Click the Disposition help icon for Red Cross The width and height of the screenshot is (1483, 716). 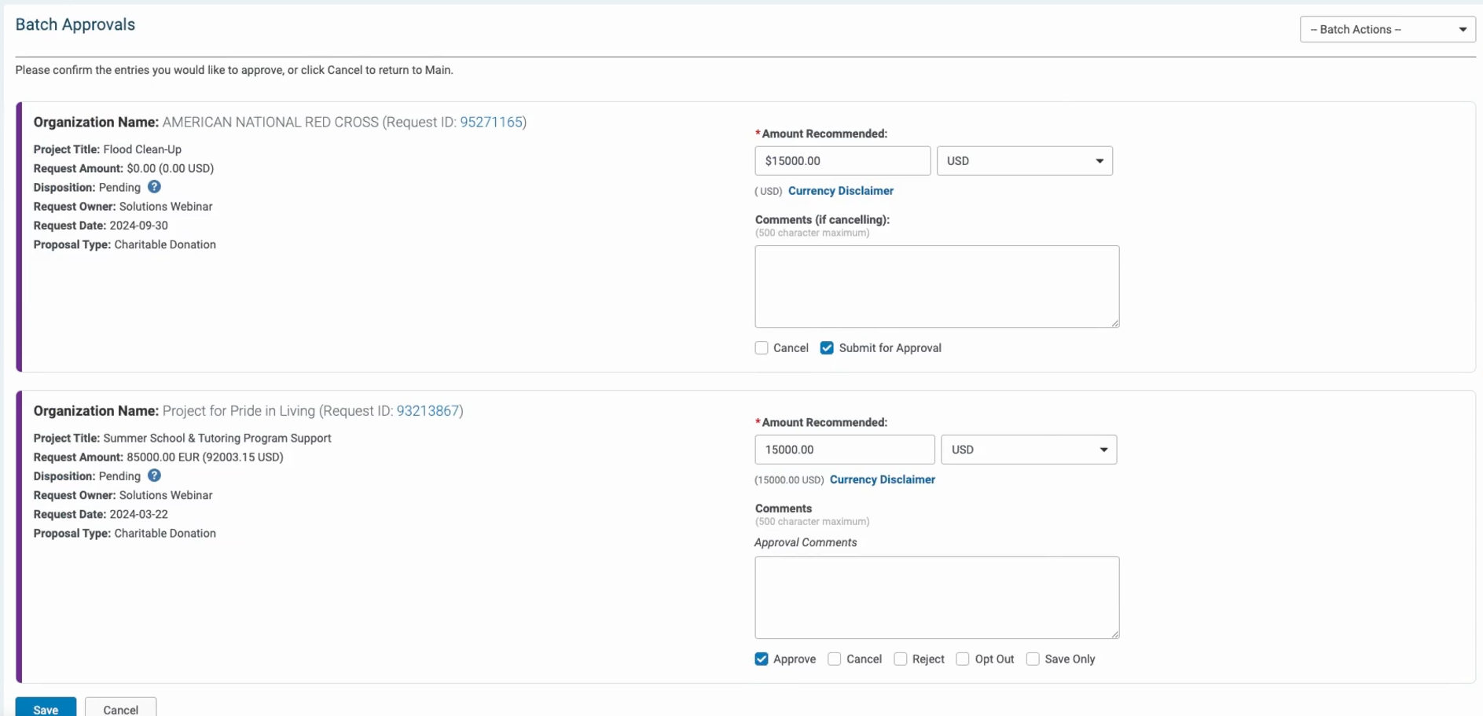154,187
